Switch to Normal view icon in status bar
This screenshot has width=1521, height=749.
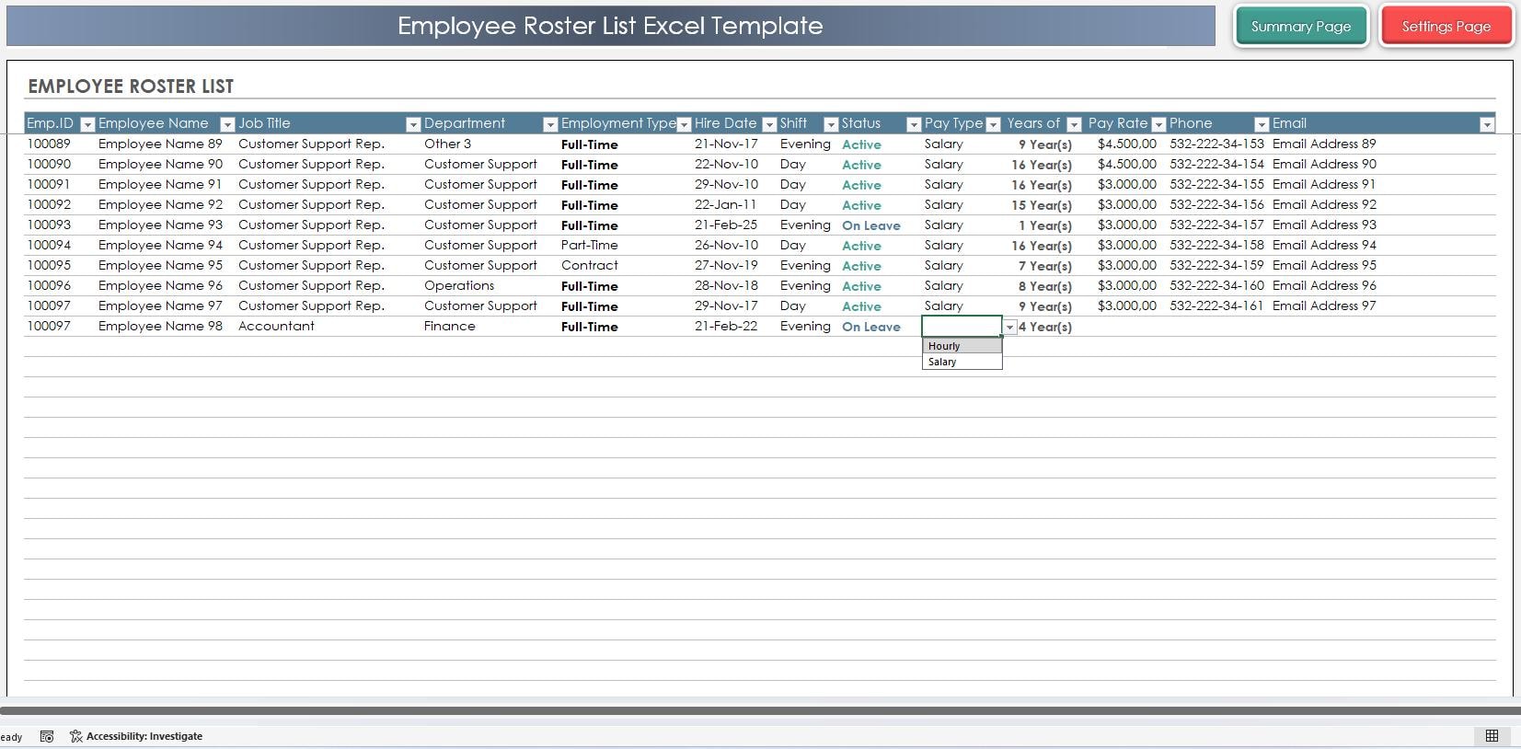1492,736
